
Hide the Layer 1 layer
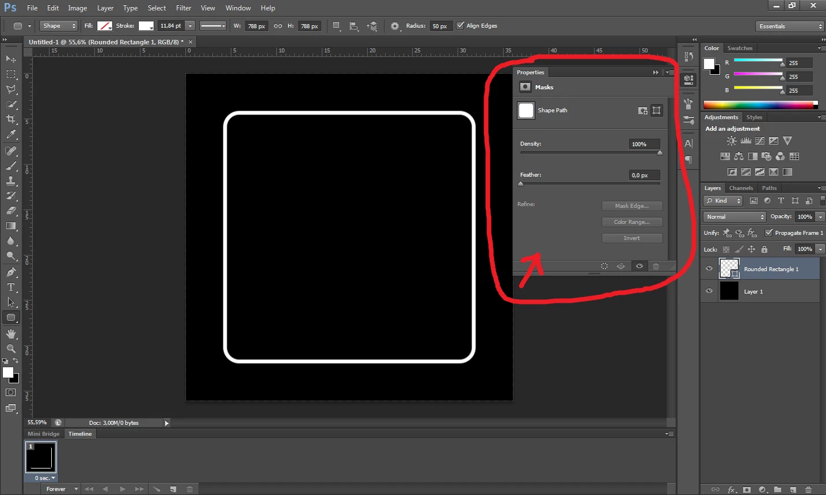tap(709, 291)
